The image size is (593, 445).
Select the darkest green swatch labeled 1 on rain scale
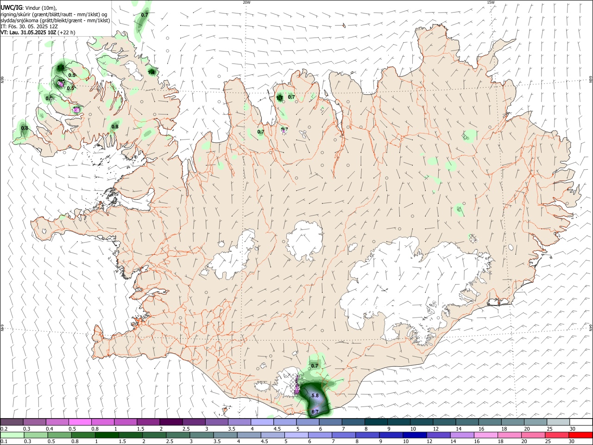107,435
